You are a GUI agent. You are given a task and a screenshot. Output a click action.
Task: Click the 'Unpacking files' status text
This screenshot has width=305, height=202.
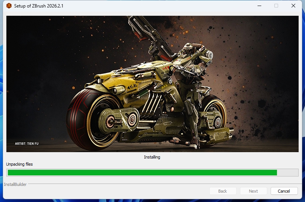[x=19, y=164]
